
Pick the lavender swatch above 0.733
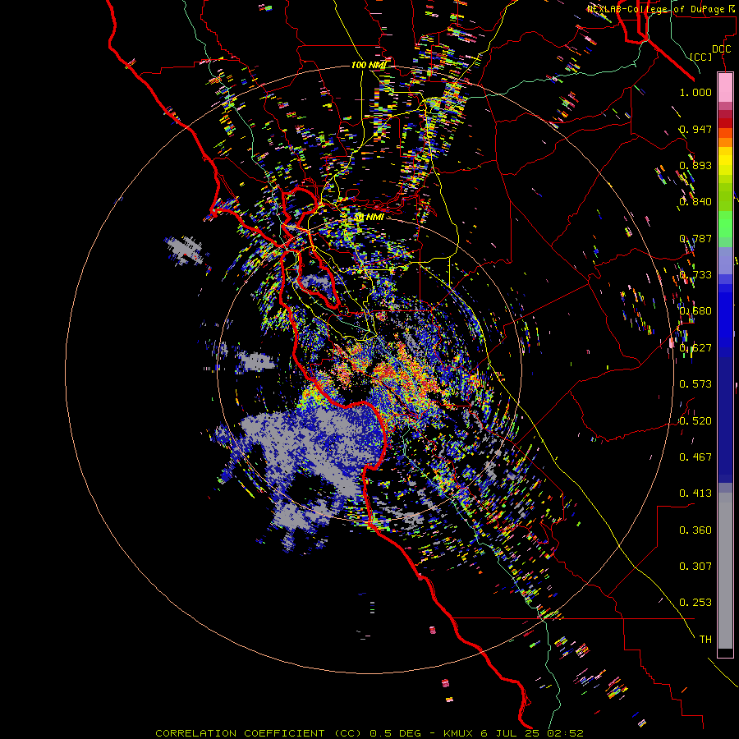pos(725,260)
